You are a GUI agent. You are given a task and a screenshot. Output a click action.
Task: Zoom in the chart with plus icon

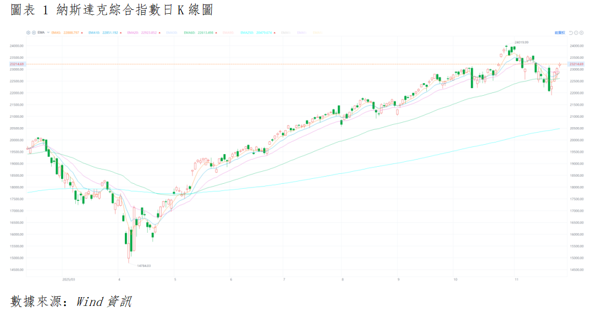(582, 33)
